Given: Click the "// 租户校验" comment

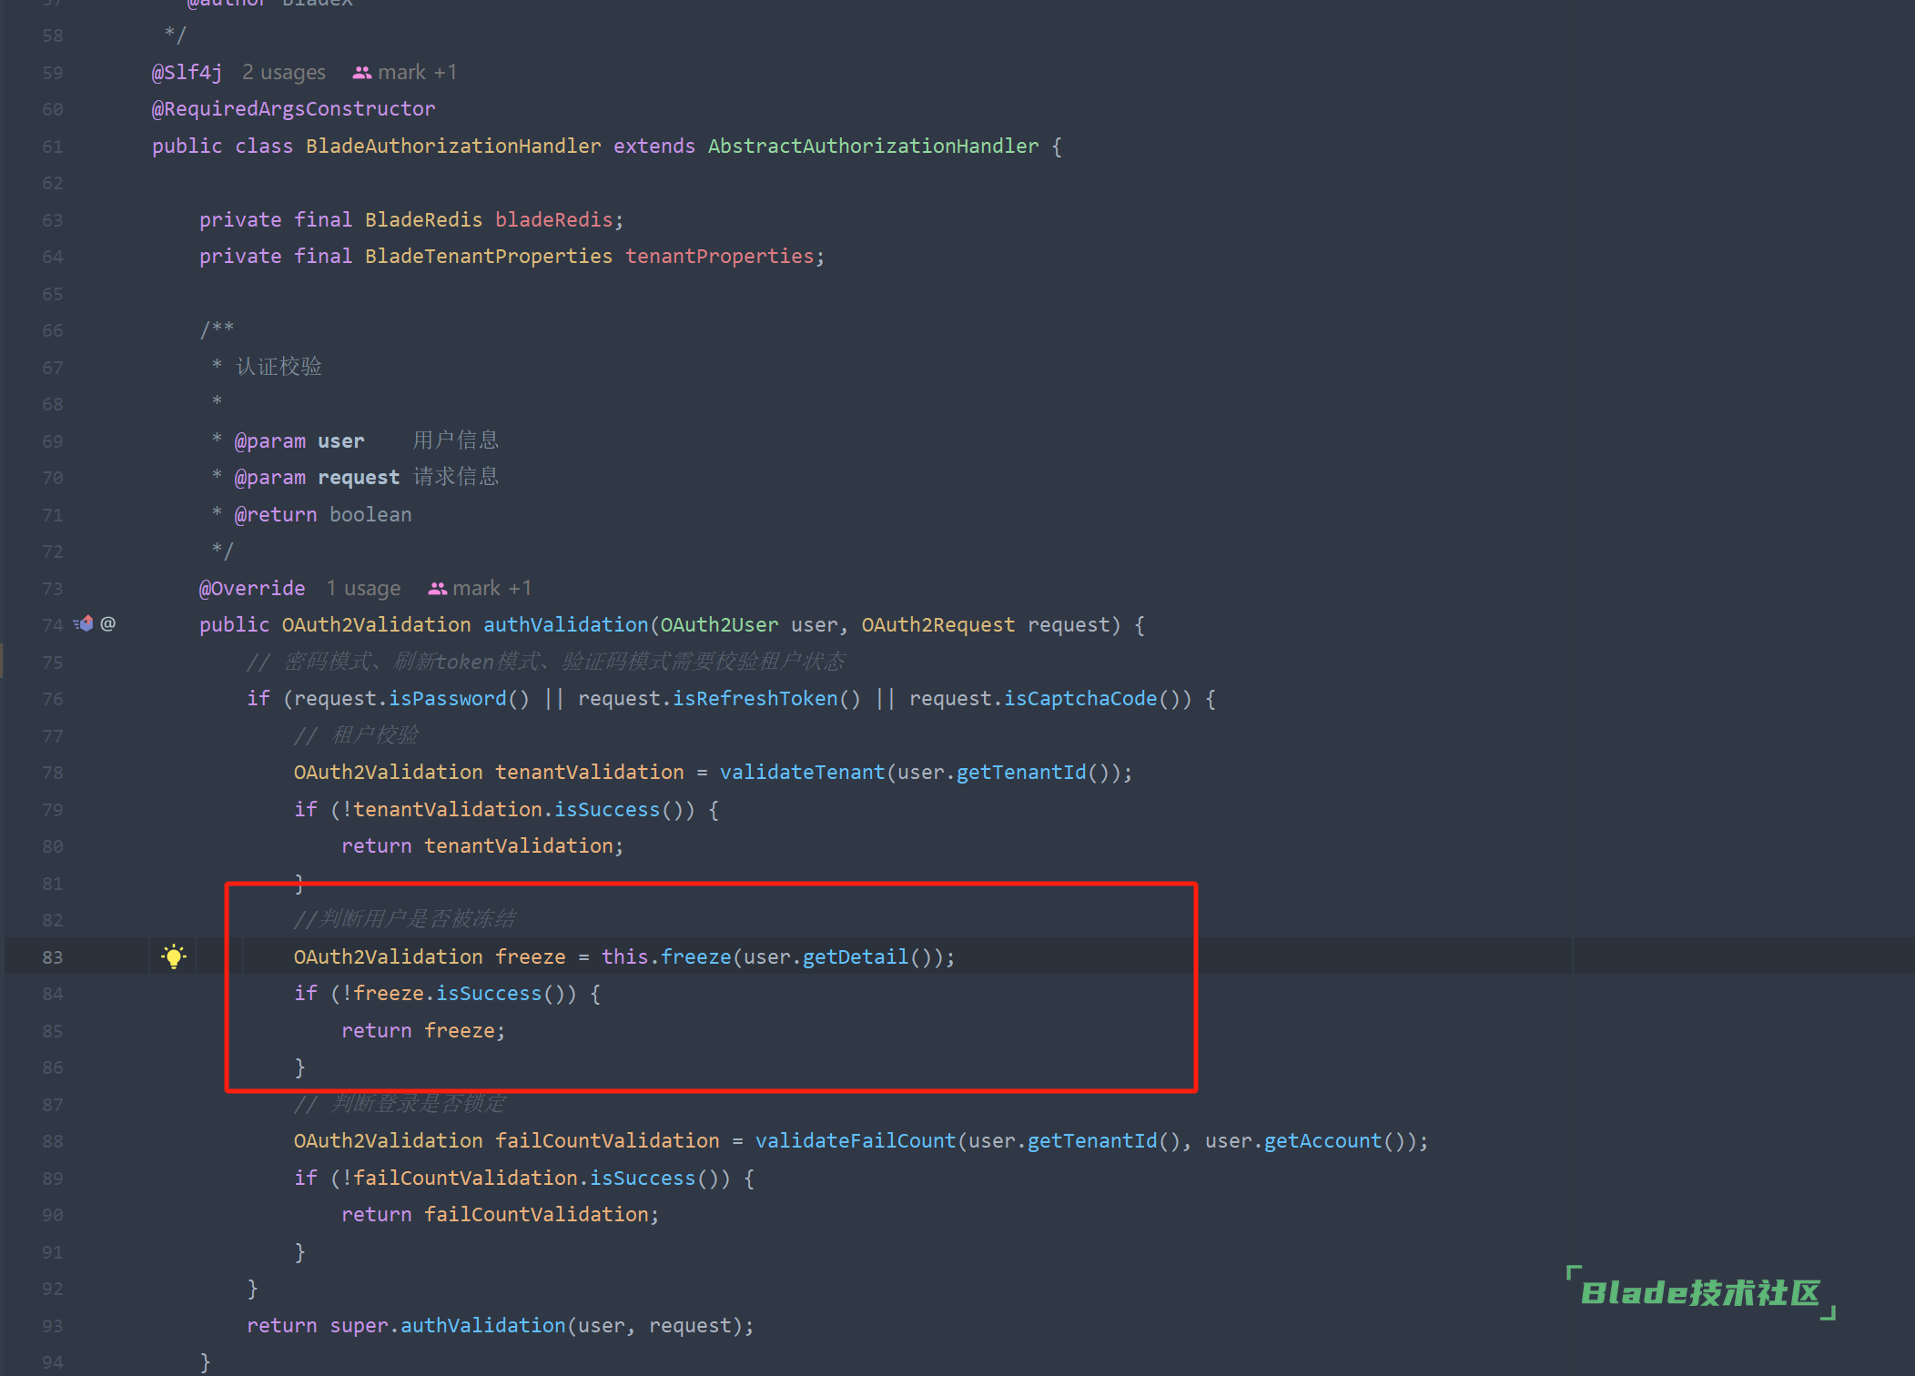Looking at the screenshot, I should [x=357, y=735].
